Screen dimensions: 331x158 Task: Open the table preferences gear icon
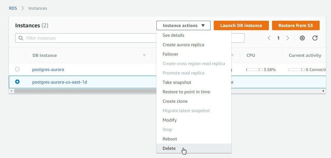coord(302,38)
